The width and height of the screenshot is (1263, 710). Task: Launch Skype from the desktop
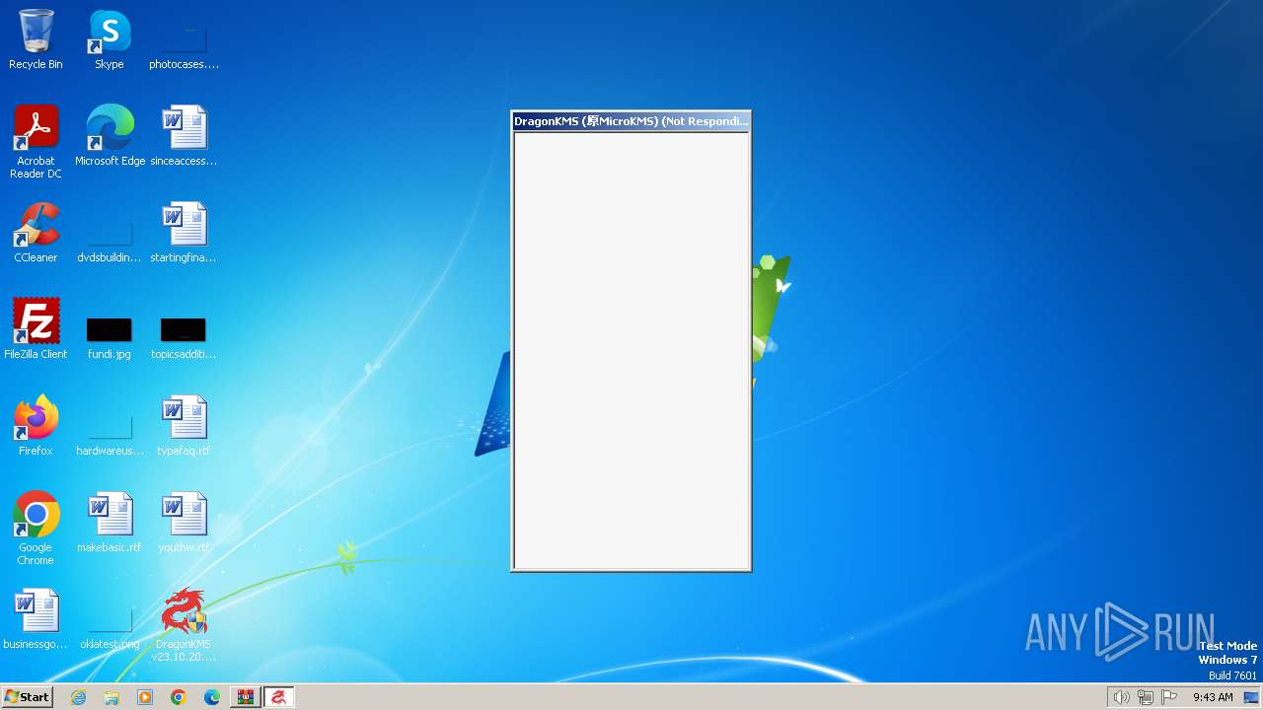coord(109,39)
